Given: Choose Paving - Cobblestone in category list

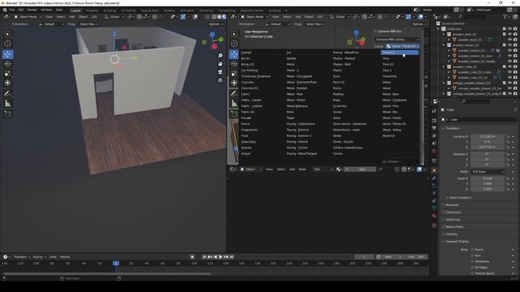Looking at the screenshot, I should (301, 124).
